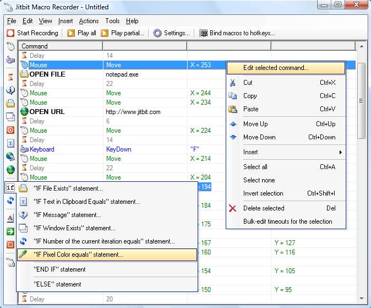Click the Start Recording toolbar icon

pos(10,33)
